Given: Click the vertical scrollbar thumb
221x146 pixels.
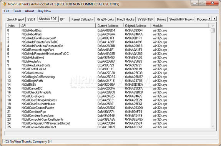Looking at the screenshot, I should [213, 30].
